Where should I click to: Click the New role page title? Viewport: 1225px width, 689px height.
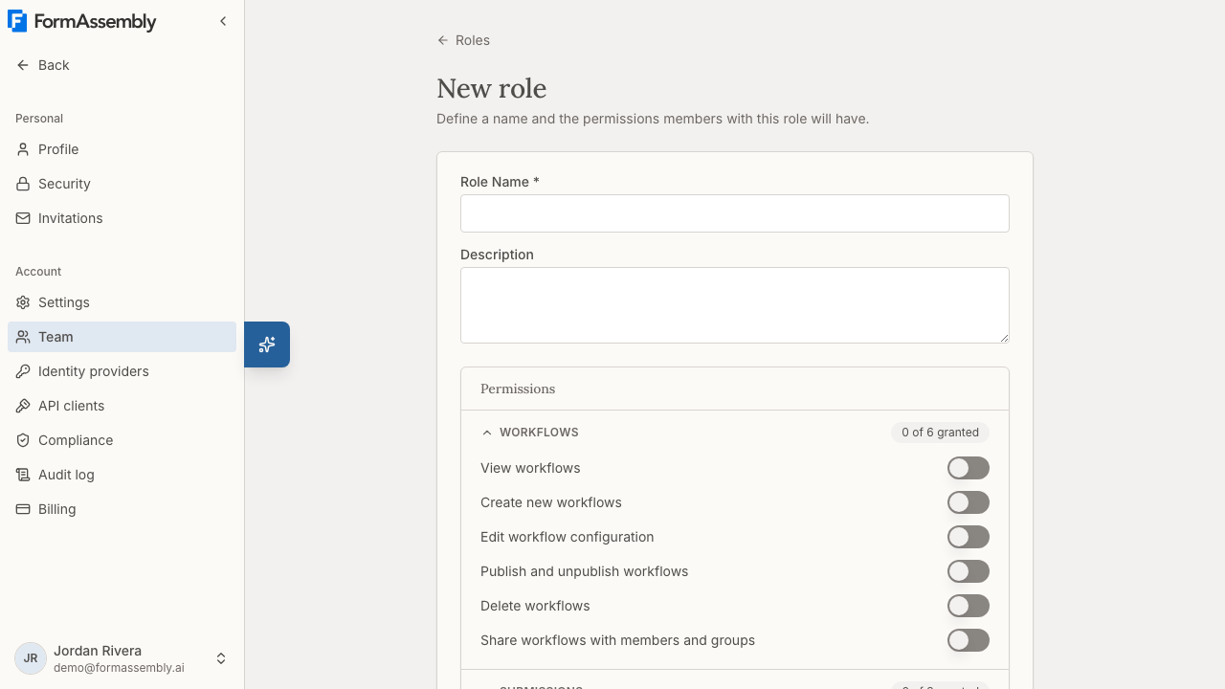492,88
